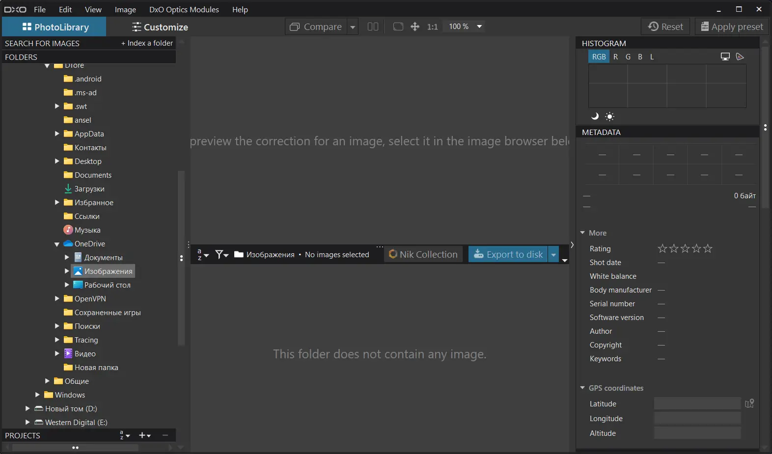
Task: Open the File menu
Action: point(40,9)
